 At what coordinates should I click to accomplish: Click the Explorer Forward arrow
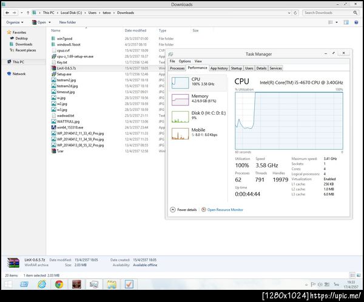tap(15, 13)
